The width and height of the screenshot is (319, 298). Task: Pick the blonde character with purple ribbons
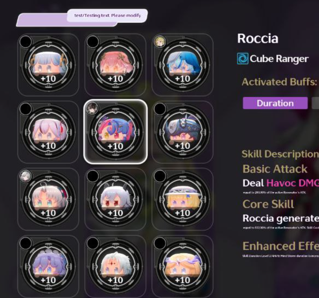tap(183, 266)
